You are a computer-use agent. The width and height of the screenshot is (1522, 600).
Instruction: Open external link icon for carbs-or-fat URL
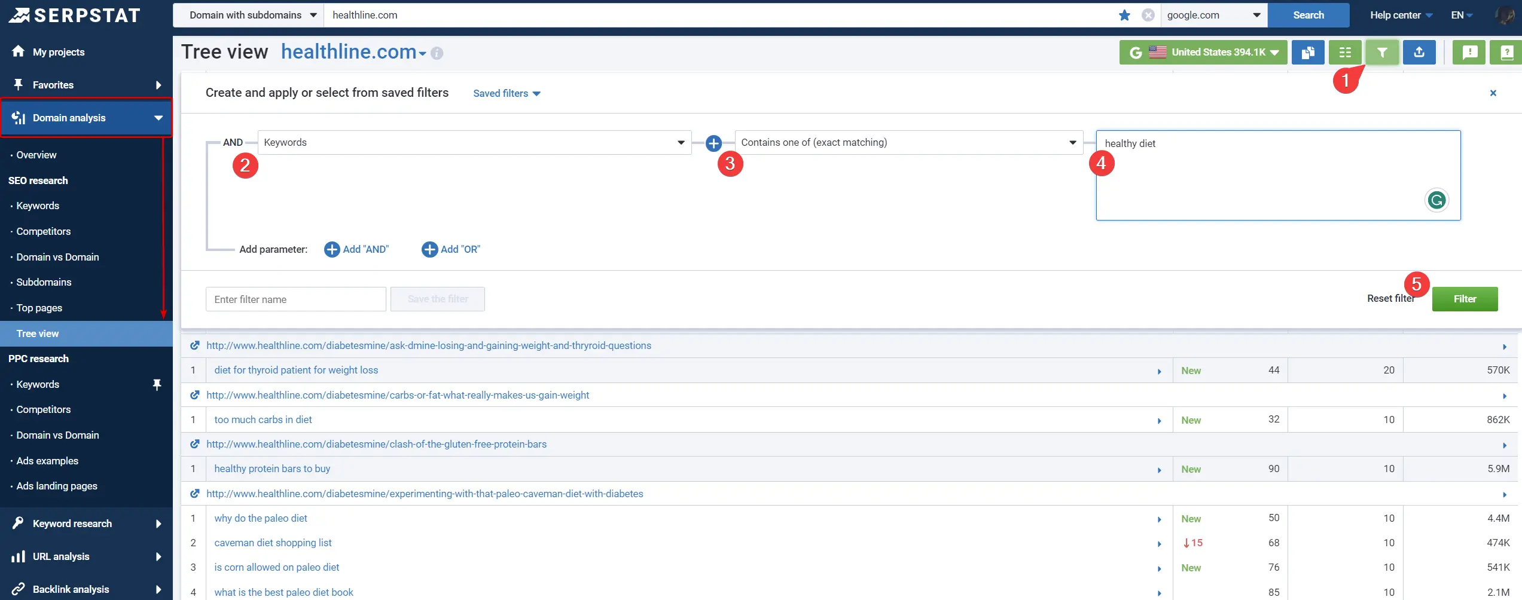(x=194, y=395)
